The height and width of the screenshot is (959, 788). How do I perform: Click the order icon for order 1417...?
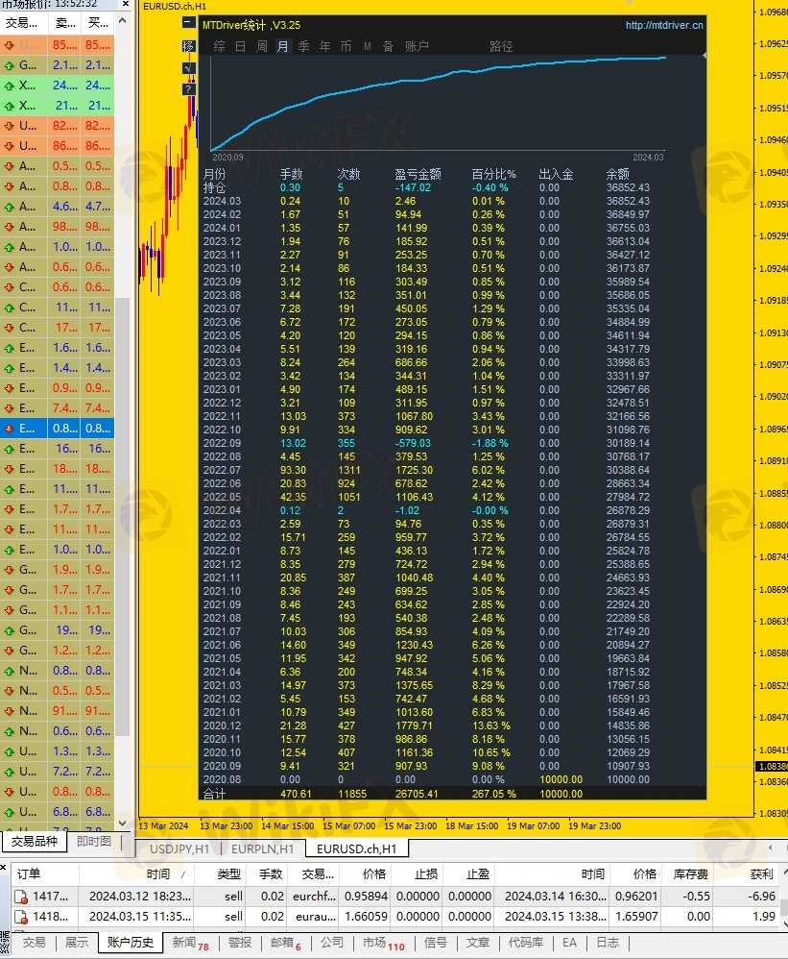[21, 897]
